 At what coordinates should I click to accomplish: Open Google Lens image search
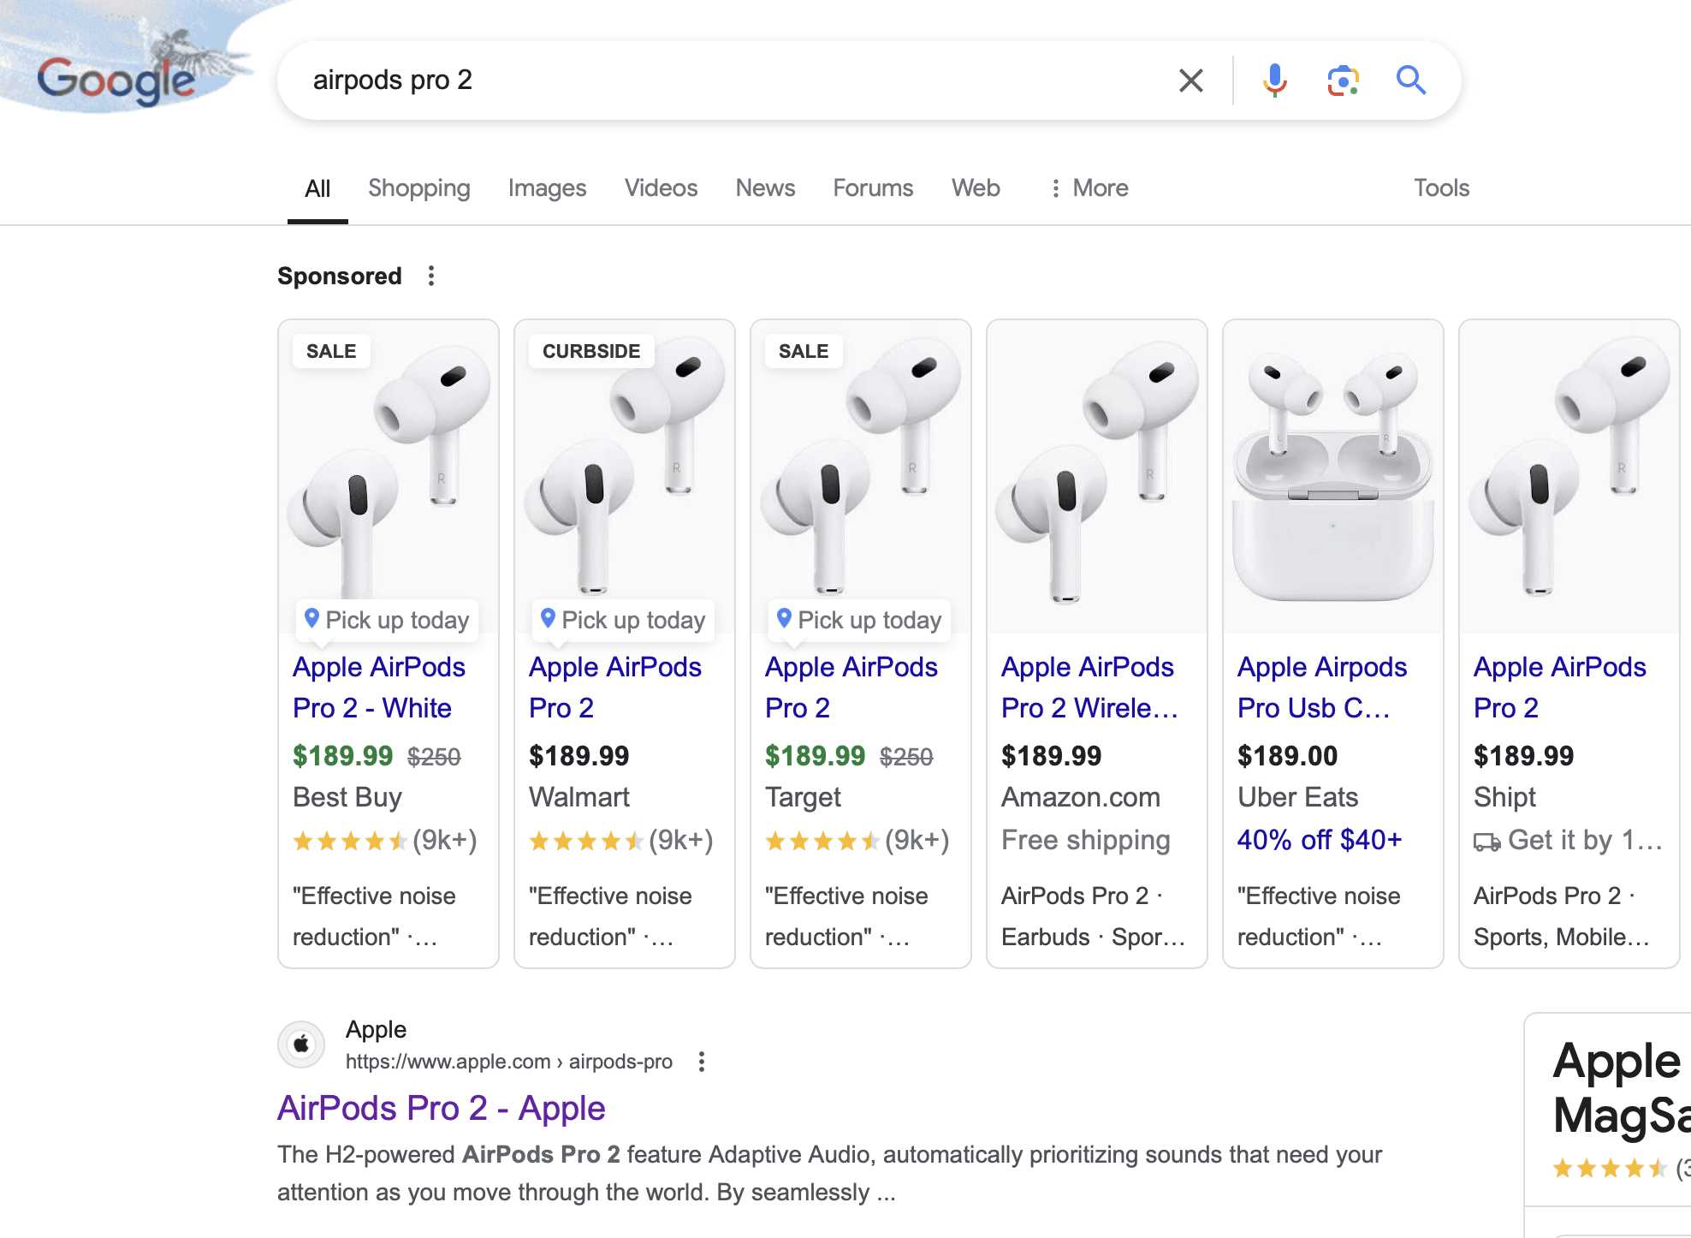(1343, 80)
